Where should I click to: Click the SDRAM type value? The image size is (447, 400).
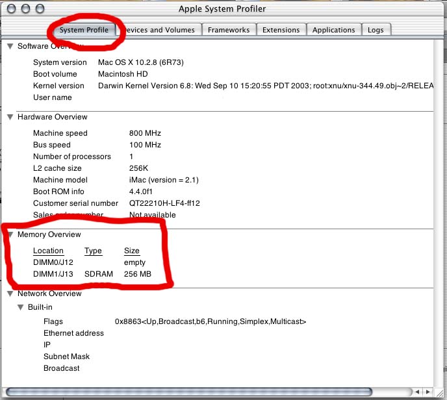coord(99,274)
